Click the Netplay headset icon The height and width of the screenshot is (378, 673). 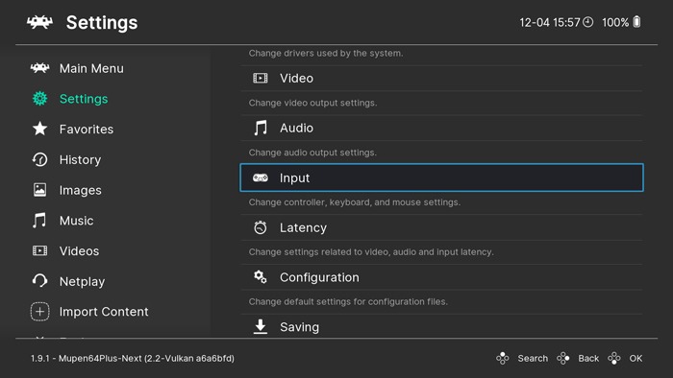click(x=40, y=281)
